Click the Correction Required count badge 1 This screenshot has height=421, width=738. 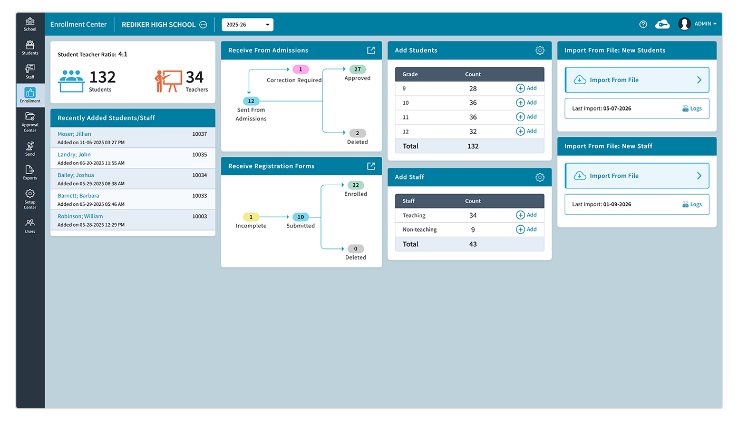point(300,69)
